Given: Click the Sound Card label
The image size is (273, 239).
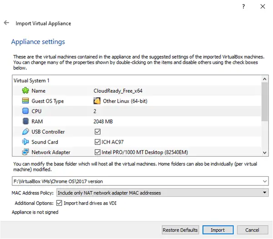Looking at the screenshot, I should 45,142.
